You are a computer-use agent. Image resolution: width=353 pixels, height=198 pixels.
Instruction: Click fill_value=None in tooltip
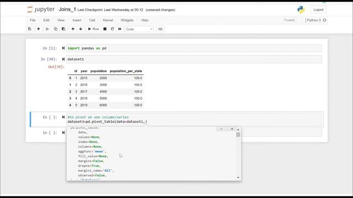pyautogui.click(x=93, y=156)
